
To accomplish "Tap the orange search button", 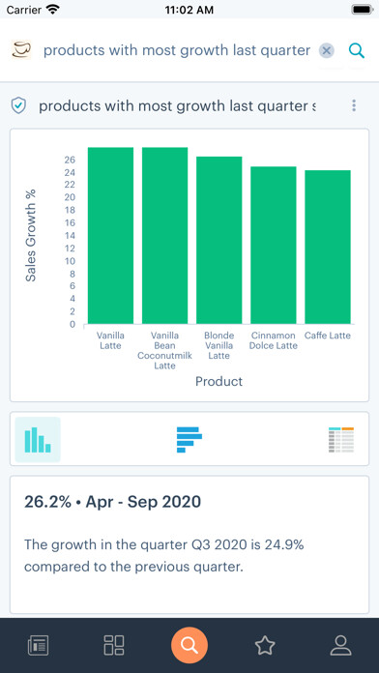I will 189,645.
